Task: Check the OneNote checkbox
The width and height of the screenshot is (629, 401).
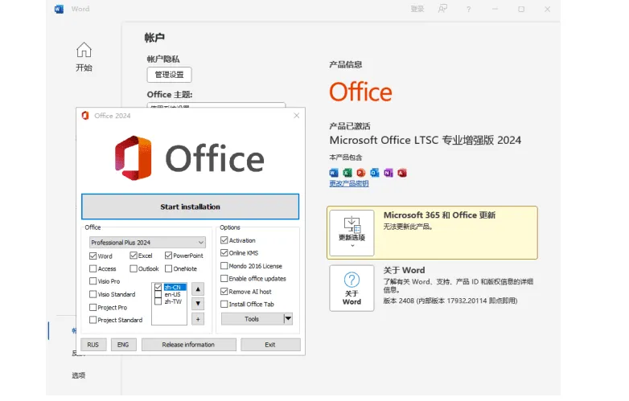Action: 168,268
